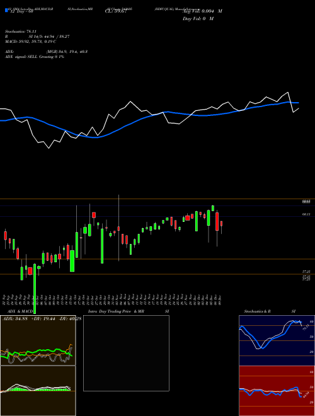Click the ADX & MACD panel title
Viewport: 315px width, 416px height.
[x=20, y=311]
